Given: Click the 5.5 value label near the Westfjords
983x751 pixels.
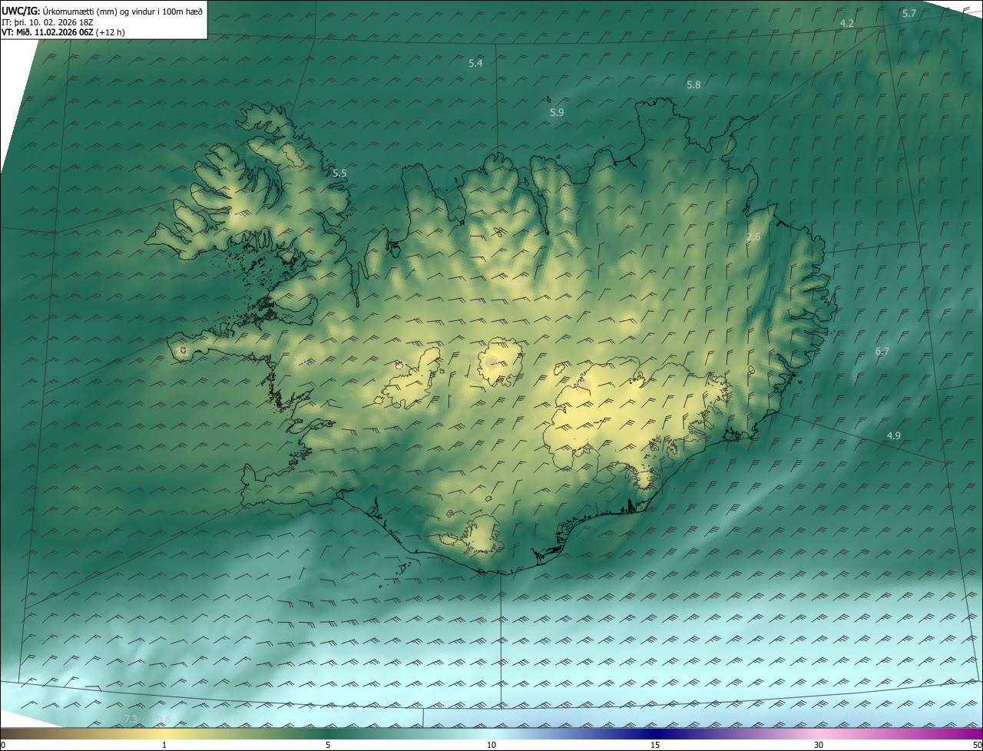Looking at the screenshot, I should pos(339,173).
